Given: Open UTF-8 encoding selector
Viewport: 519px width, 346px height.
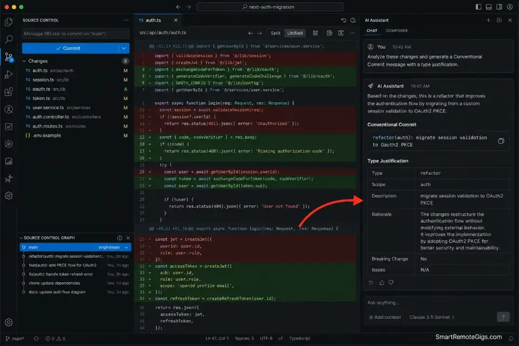Looking at the screenshot, I should click(266, 338).
